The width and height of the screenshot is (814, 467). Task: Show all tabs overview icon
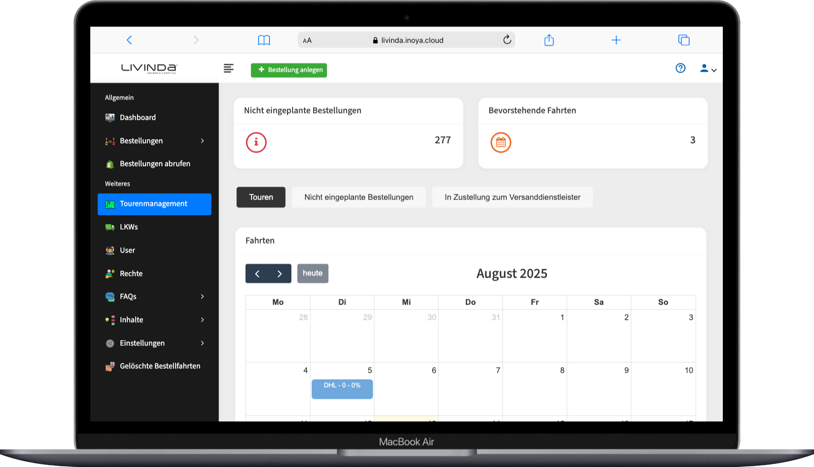(684, 40)
